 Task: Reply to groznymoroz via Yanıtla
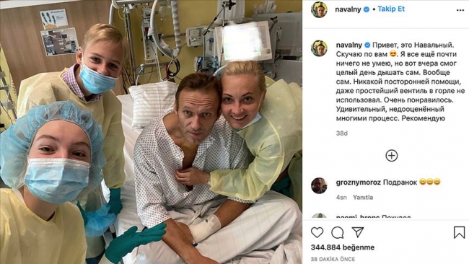(x=363, y=198)
